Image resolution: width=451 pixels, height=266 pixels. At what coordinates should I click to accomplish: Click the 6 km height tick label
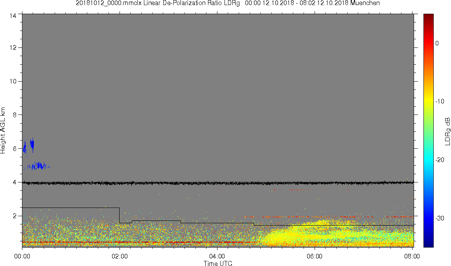click(x=15, y=149)
